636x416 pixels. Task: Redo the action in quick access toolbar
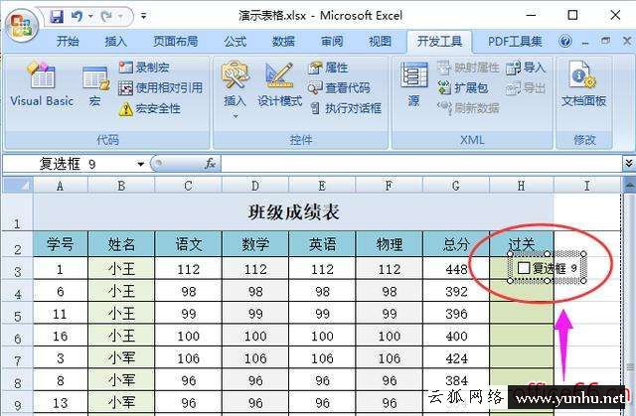tap(106, 17)
